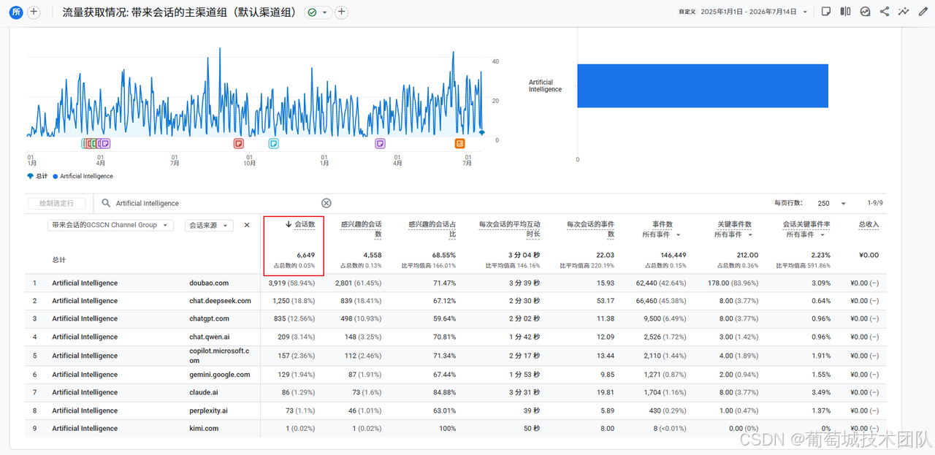Click the '84.88%' engaged sessions ratio cell
Screen dimensions: 935x455
(x=443, y=392)
